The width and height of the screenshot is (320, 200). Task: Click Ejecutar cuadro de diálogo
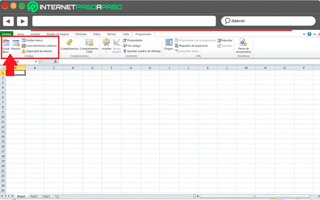142,51
